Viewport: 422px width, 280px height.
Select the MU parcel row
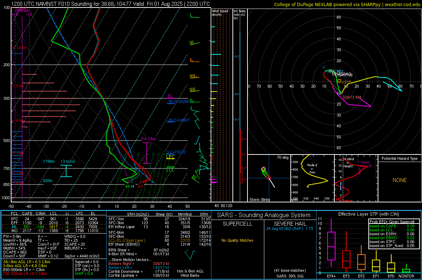click(54, 231)
